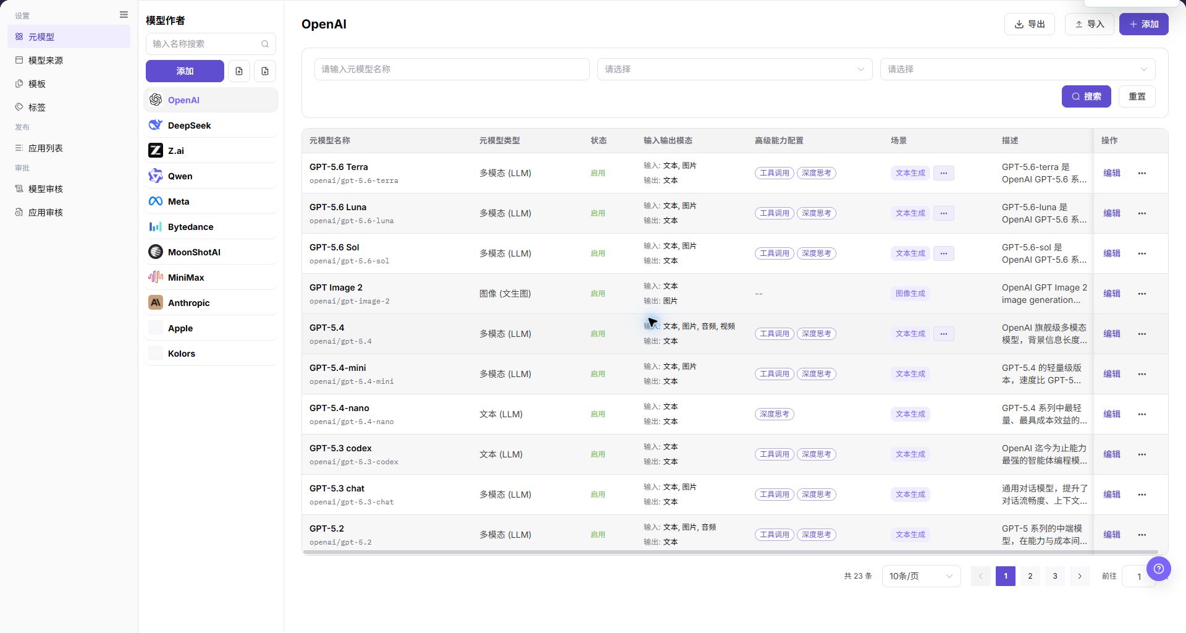Click the OpenAI logo icon
1186x633 pixels.
pos(156,100)
